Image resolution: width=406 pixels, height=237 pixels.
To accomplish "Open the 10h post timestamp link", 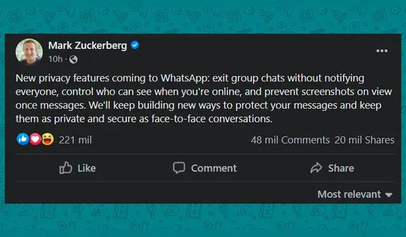I will coord(55,60).
